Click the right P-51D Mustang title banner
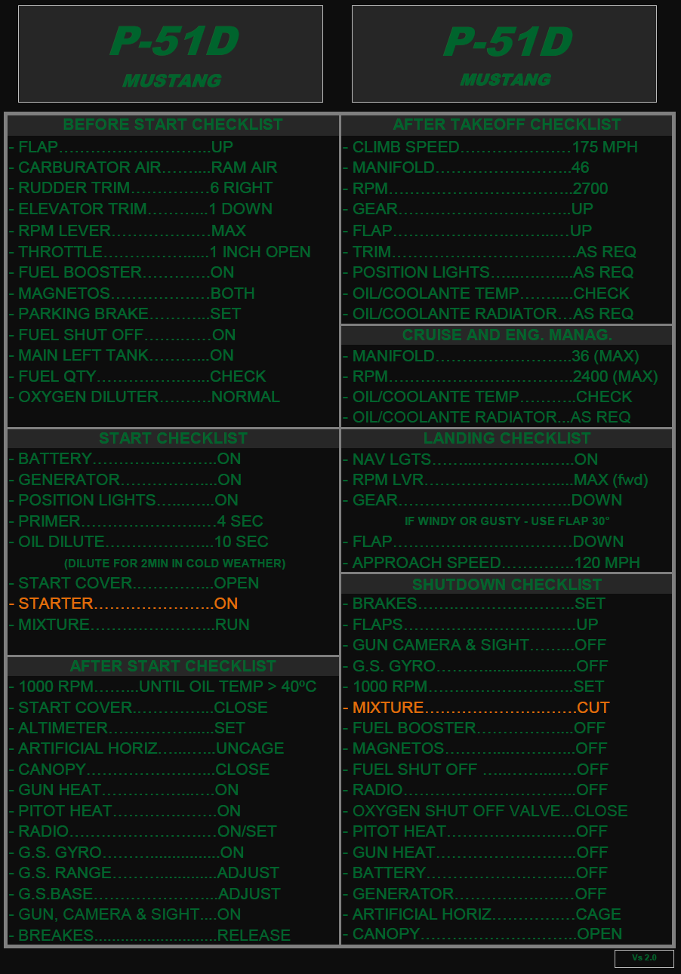 [504, 54]
